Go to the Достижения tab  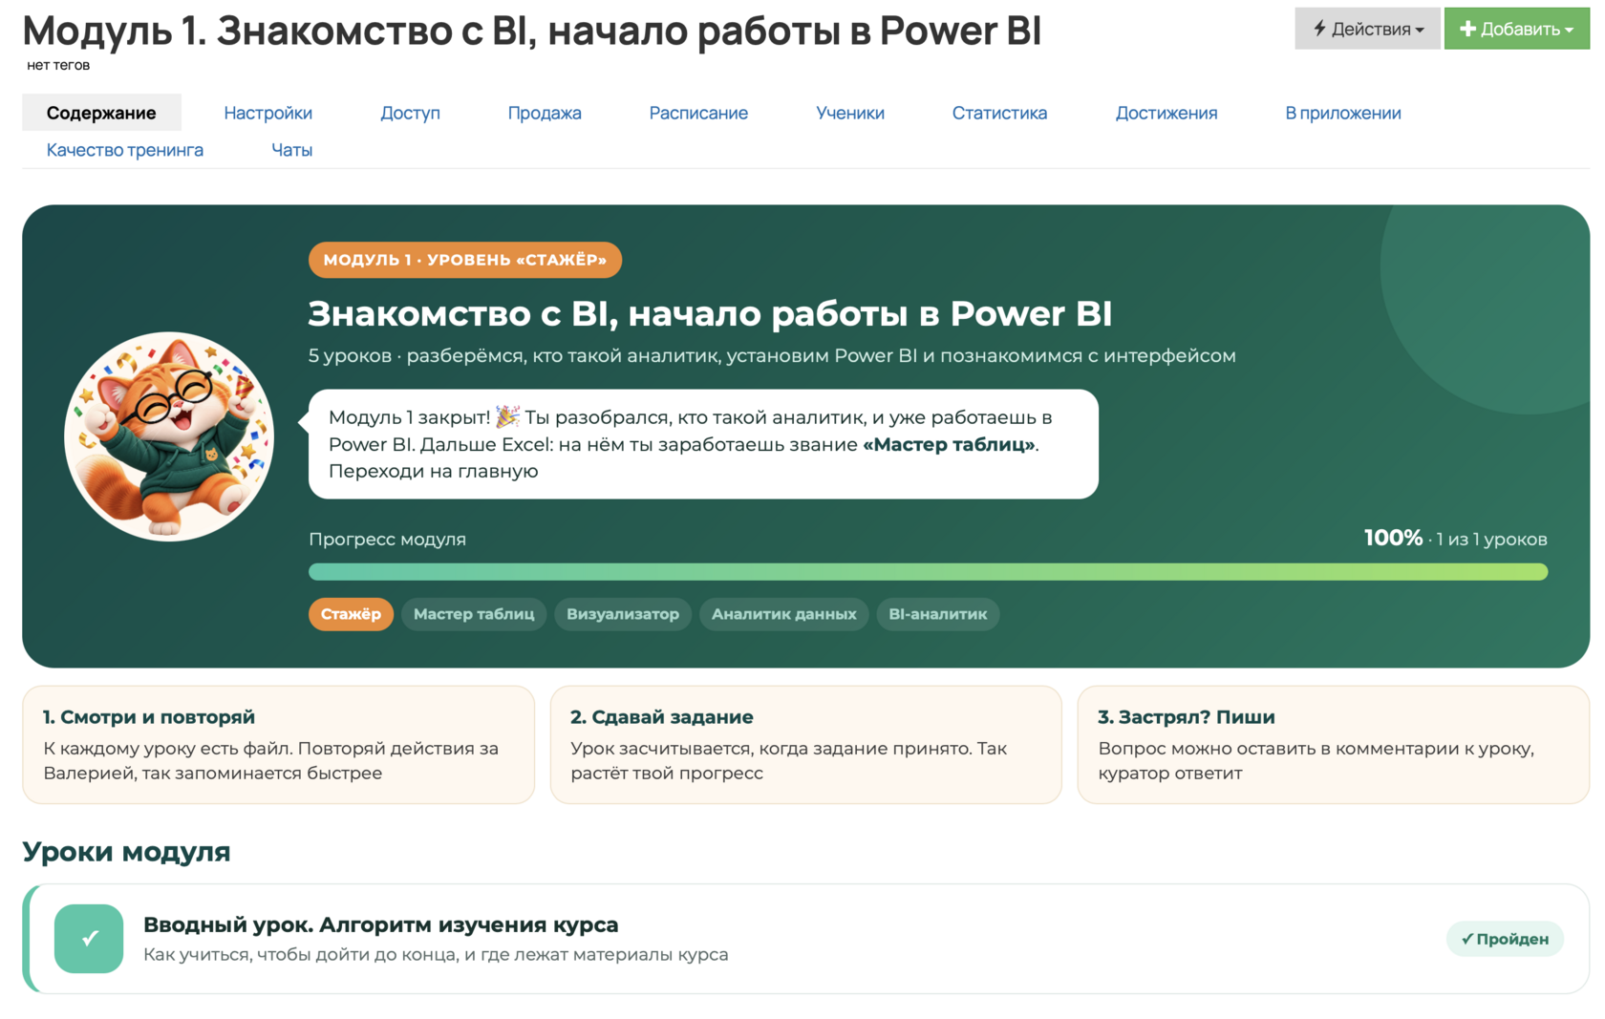1166,113
